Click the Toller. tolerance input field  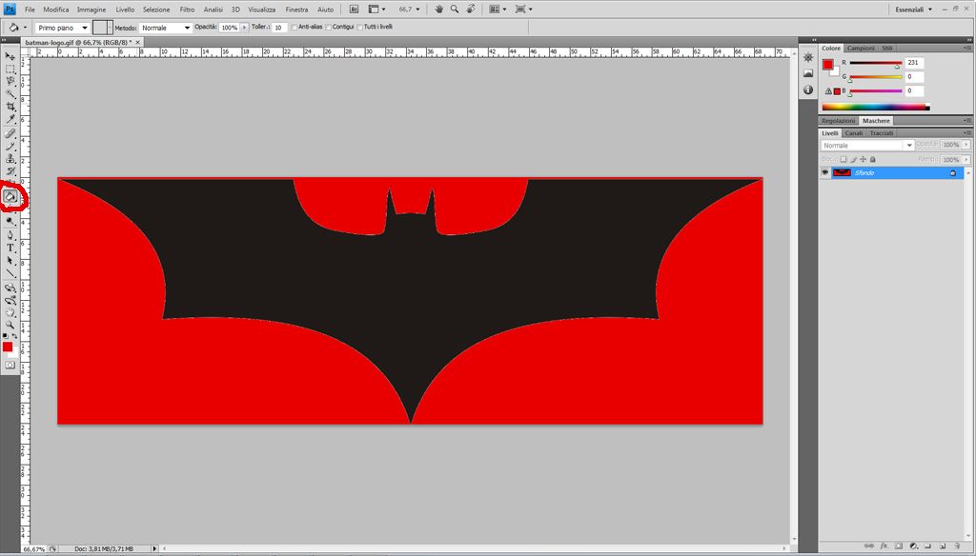[279, 28]
